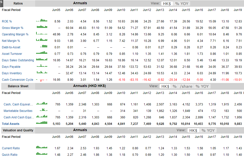Switch Balance Sheet view to /share
The width and height of the screenshot is (244, 158).
coord(186,86)
